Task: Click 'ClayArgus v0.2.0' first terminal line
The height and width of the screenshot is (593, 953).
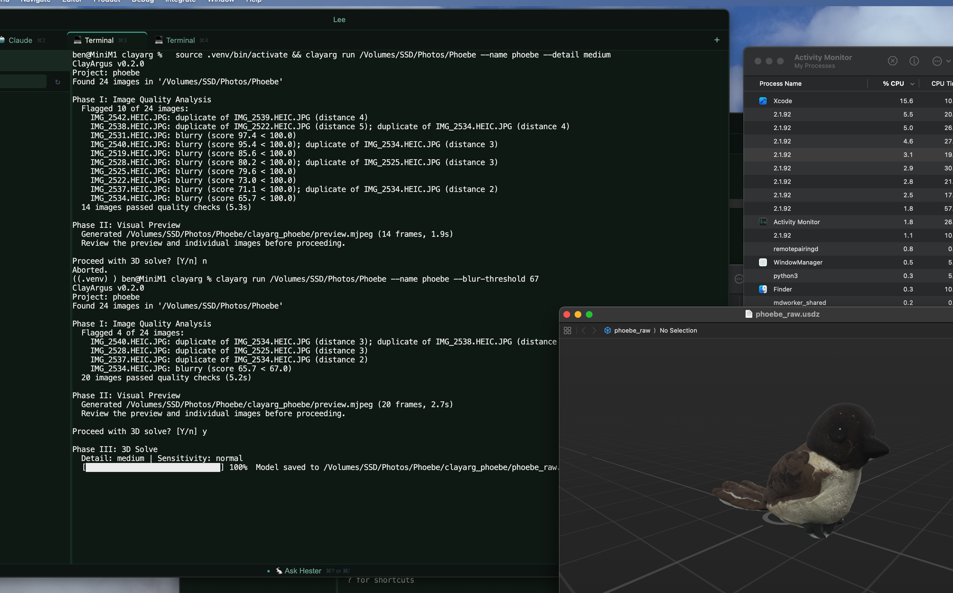Action: point(108,64)
